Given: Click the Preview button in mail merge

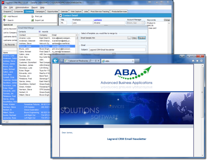Looking at the screenshot, I should pos(142,38).
